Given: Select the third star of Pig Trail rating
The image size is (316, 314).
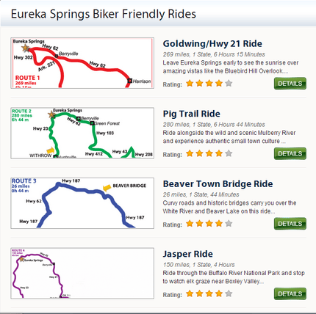Looking at the screenshot, I should (209, 153).
